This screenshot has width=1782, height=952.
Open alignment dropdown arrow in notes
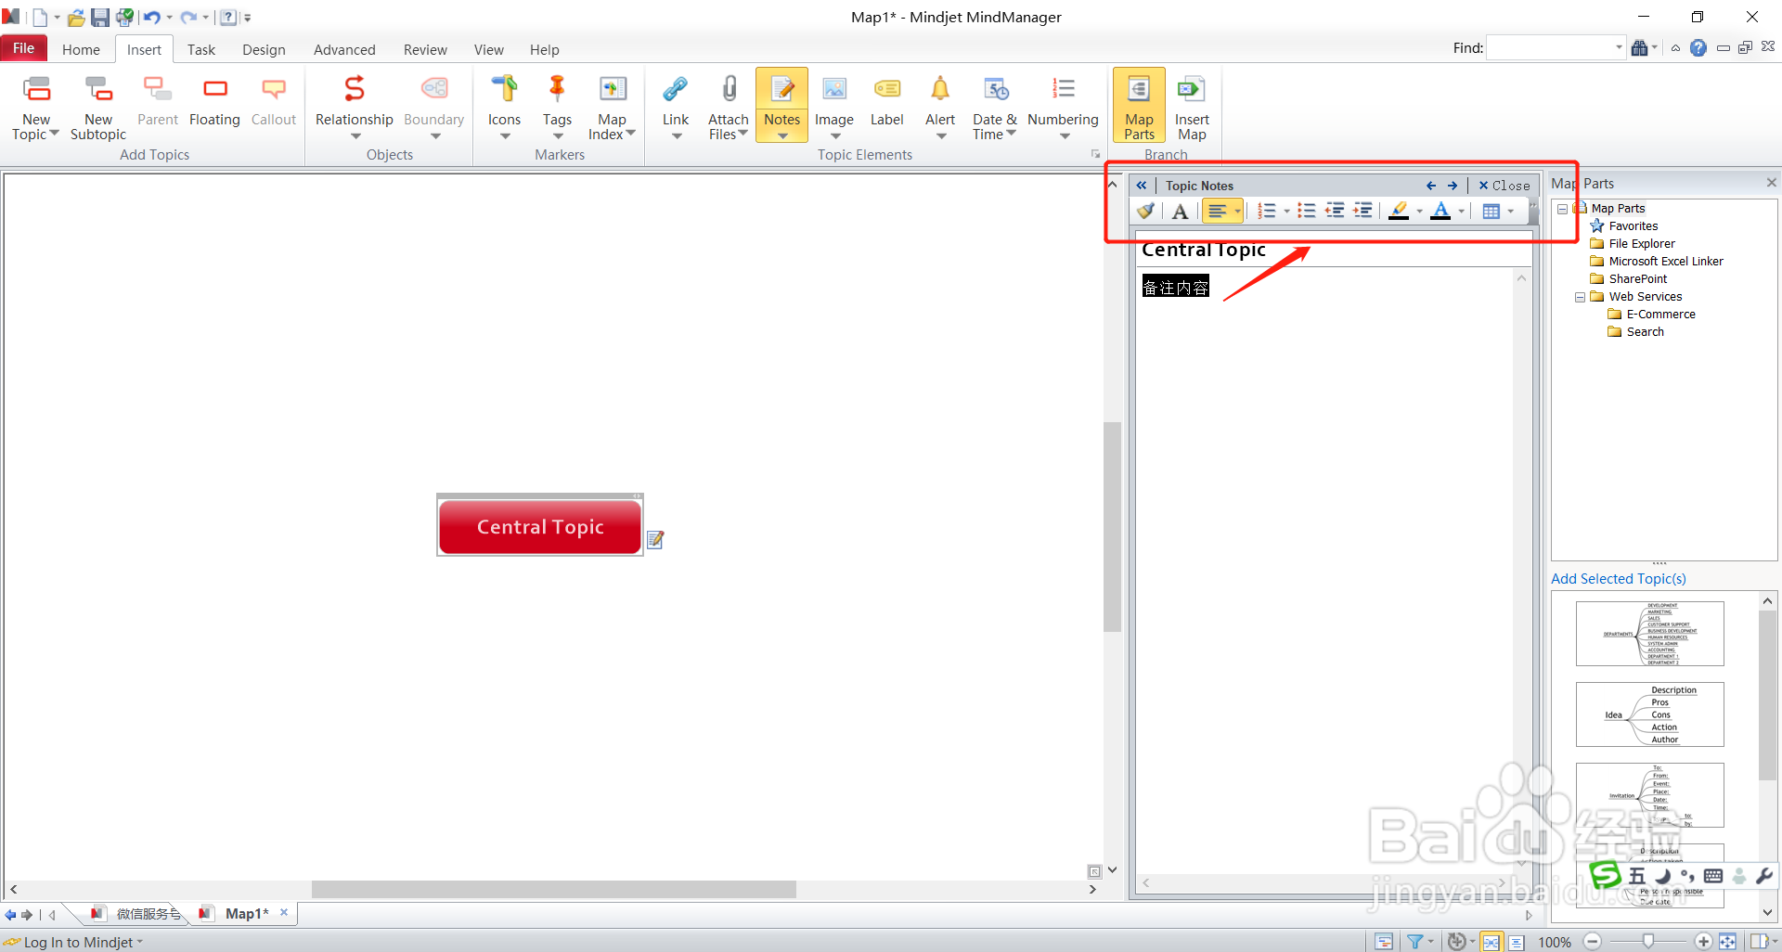tap(1237, 212)
